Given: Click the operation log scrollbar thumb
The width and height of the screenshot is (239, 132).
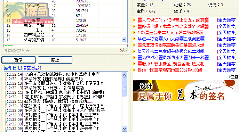Looking at the screenshot, I should coord(125,88).
